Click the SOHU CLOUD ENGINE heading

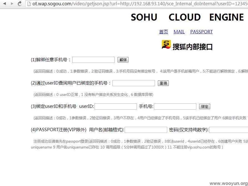[x=187, y=17]
